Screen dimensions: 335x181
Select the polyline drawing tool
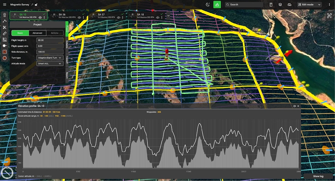pos(4,21)
